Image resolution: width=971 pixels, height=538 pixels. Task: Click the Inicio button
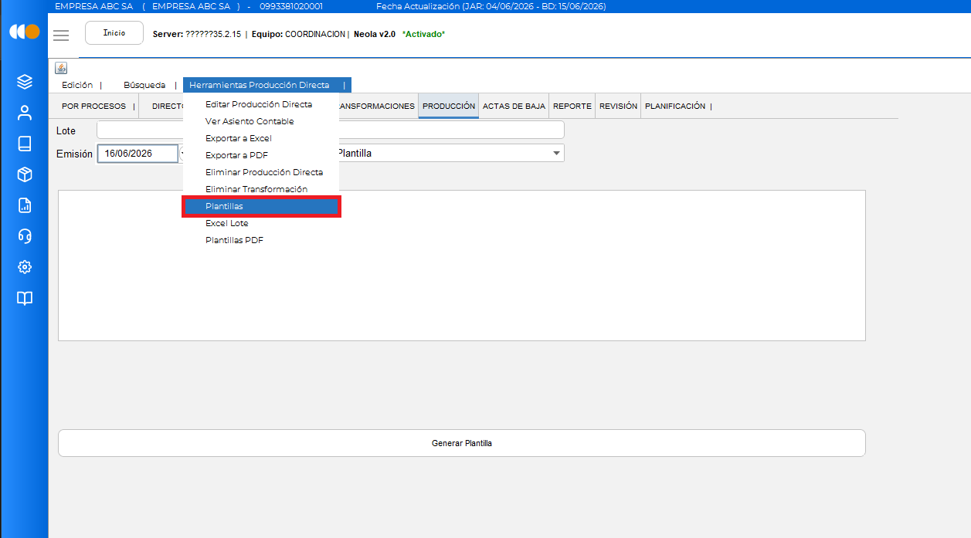coord(114,33)
